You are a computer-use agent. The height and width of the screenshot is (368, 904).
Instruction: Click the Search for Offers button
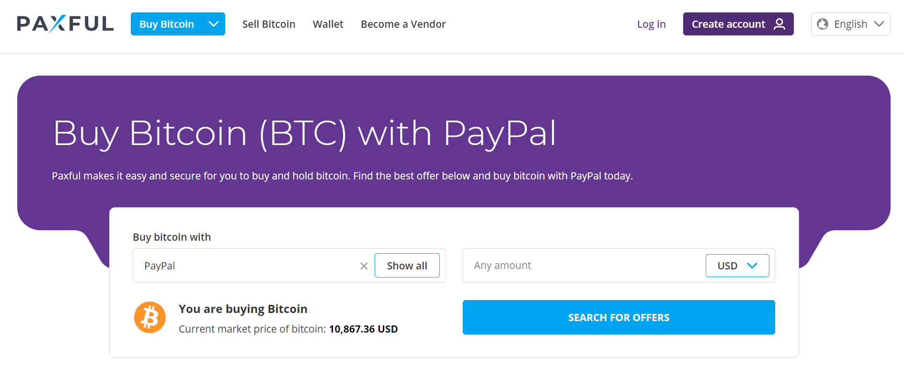pyautogui.click(x=619, y=317)
